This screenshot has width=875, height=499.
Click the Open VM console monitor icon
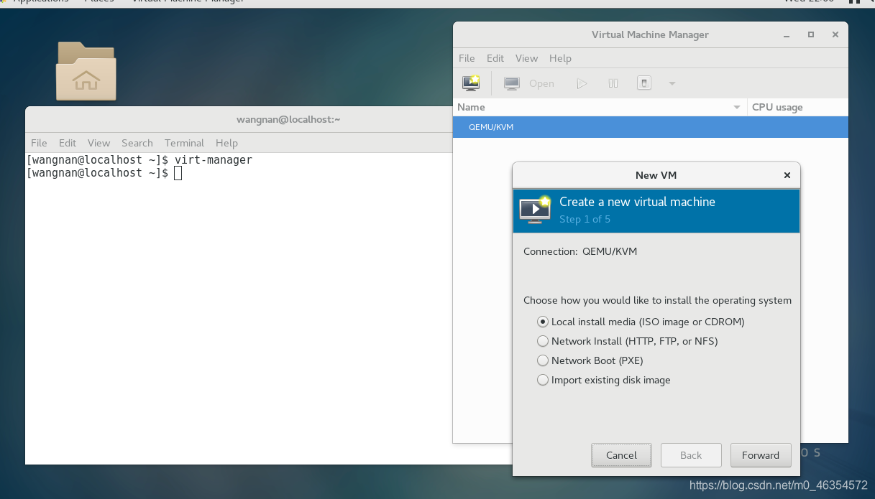pyautogui.click(x=512, y=83)
